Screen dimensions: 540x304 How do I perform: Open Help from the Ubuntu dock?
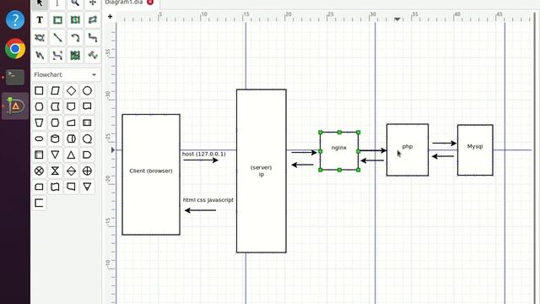pyautogui.click(x=15, y=19)
